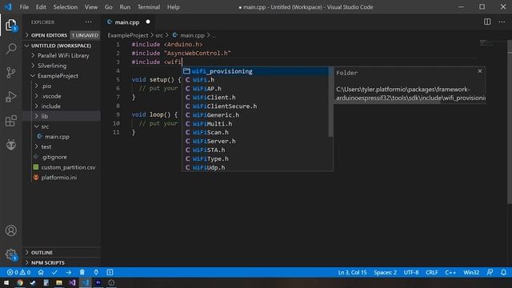Open the .gitignore file
Viewport: 512px width, 288px height.
click(61, 157)
